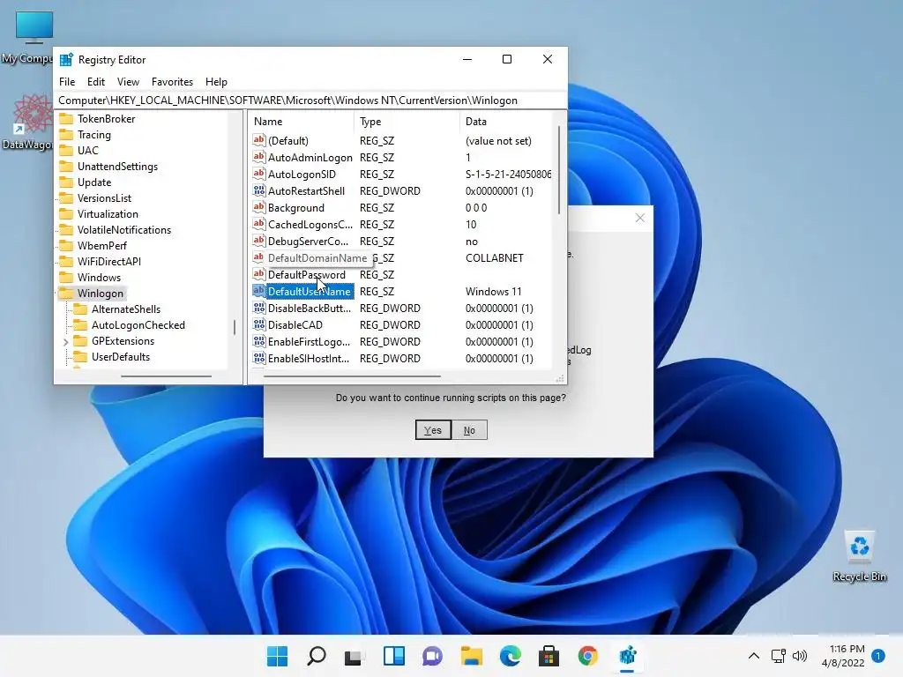Image resolution: width=903 pixels, height=677 pixels.
Task: Open notification badge in tray
Action: (878, 656)
